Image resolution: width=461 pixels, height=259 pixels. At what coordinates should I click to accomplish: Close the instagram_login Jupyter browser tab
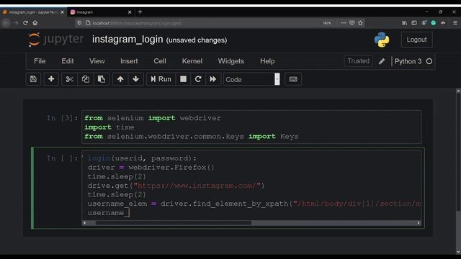[62, 12]
